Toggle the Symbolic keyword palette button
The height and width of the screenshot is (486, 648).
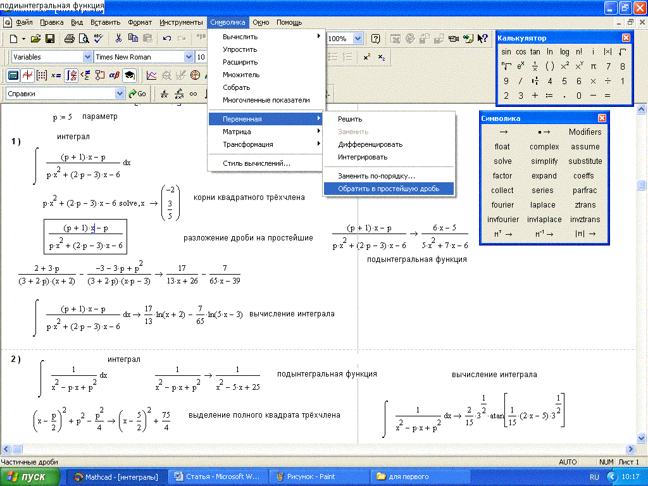tap(129, 75)
